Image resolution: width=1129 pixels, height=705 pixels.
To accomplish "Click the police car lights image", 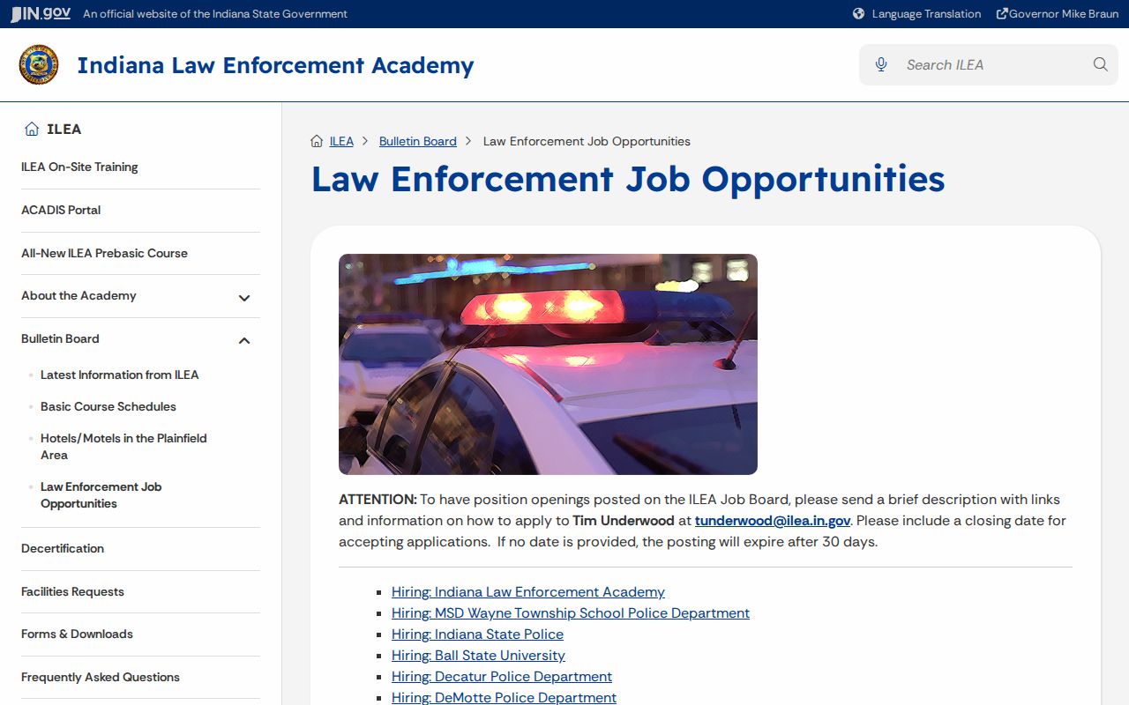I will (548, 365).
